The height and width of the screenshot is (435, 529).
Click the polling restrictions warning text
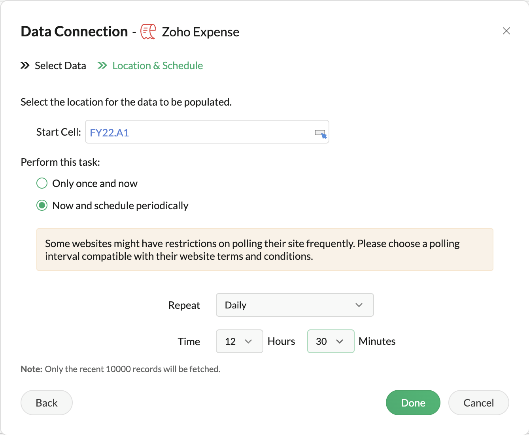(252, 250)
